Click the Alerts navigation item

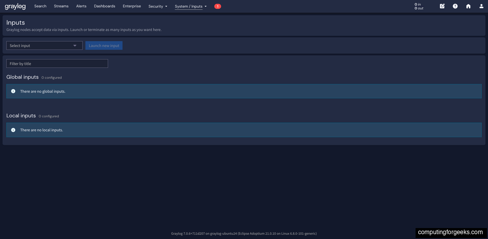81,6
